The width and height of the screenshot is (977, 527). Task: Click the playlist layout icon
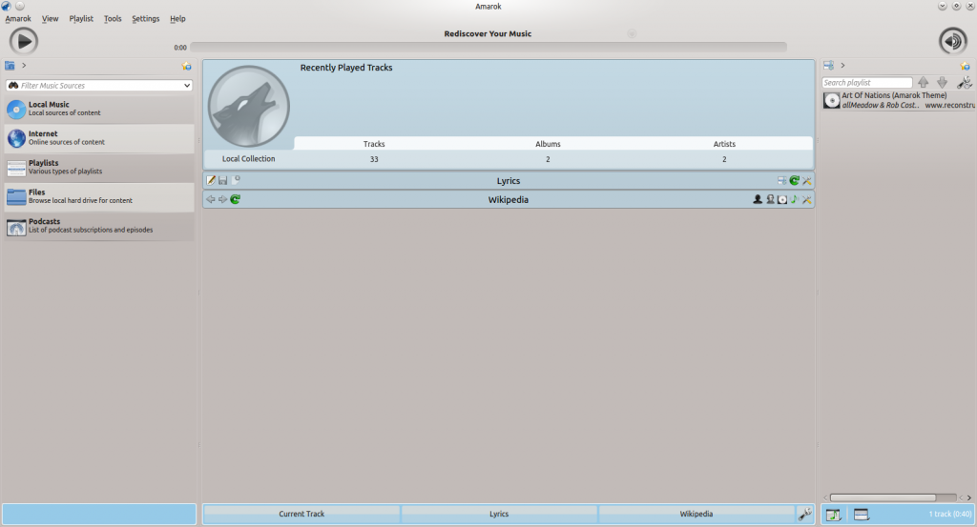tap(829, 66)
